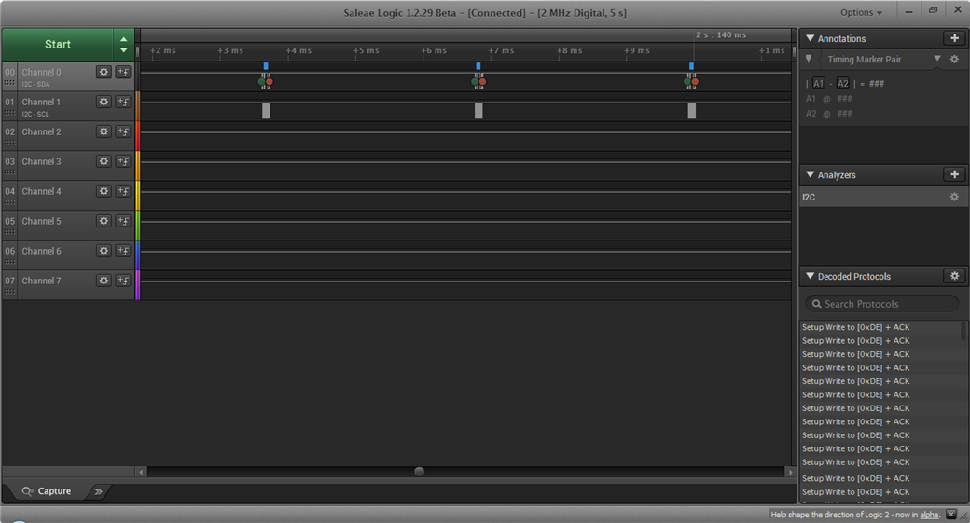Open Channel 0 settings gear

click(x=104, y=72)
